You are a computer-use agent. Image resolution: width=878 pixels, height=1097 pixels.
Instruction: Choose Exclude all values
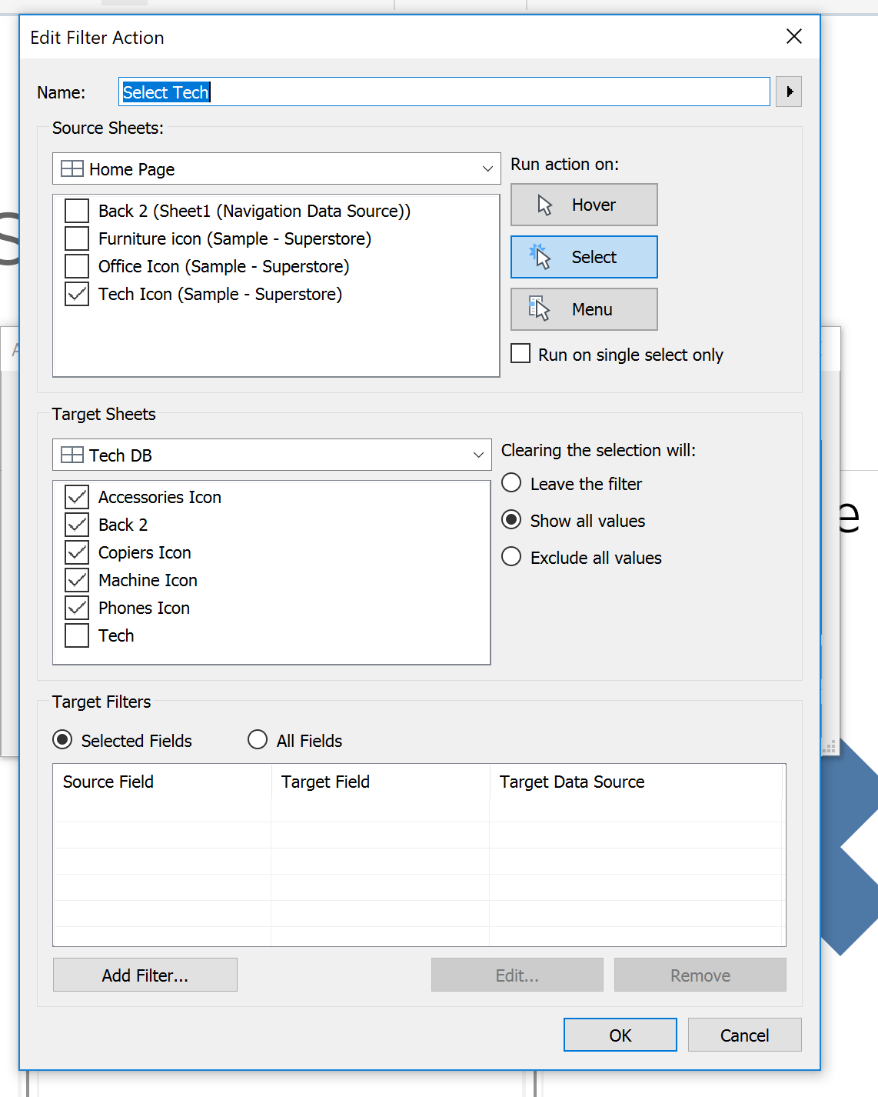click(511, 556)
